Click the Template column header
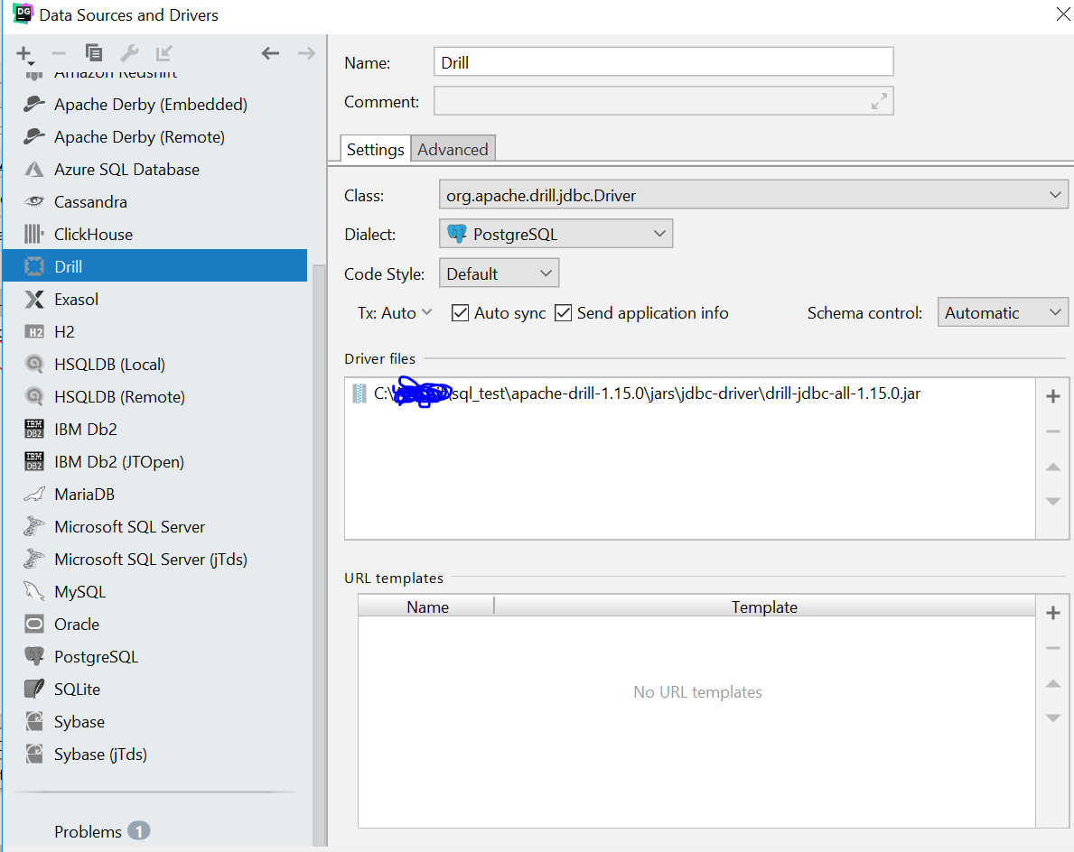The height and width of the screenshot is (852, 1074). (x=764, y=607)
